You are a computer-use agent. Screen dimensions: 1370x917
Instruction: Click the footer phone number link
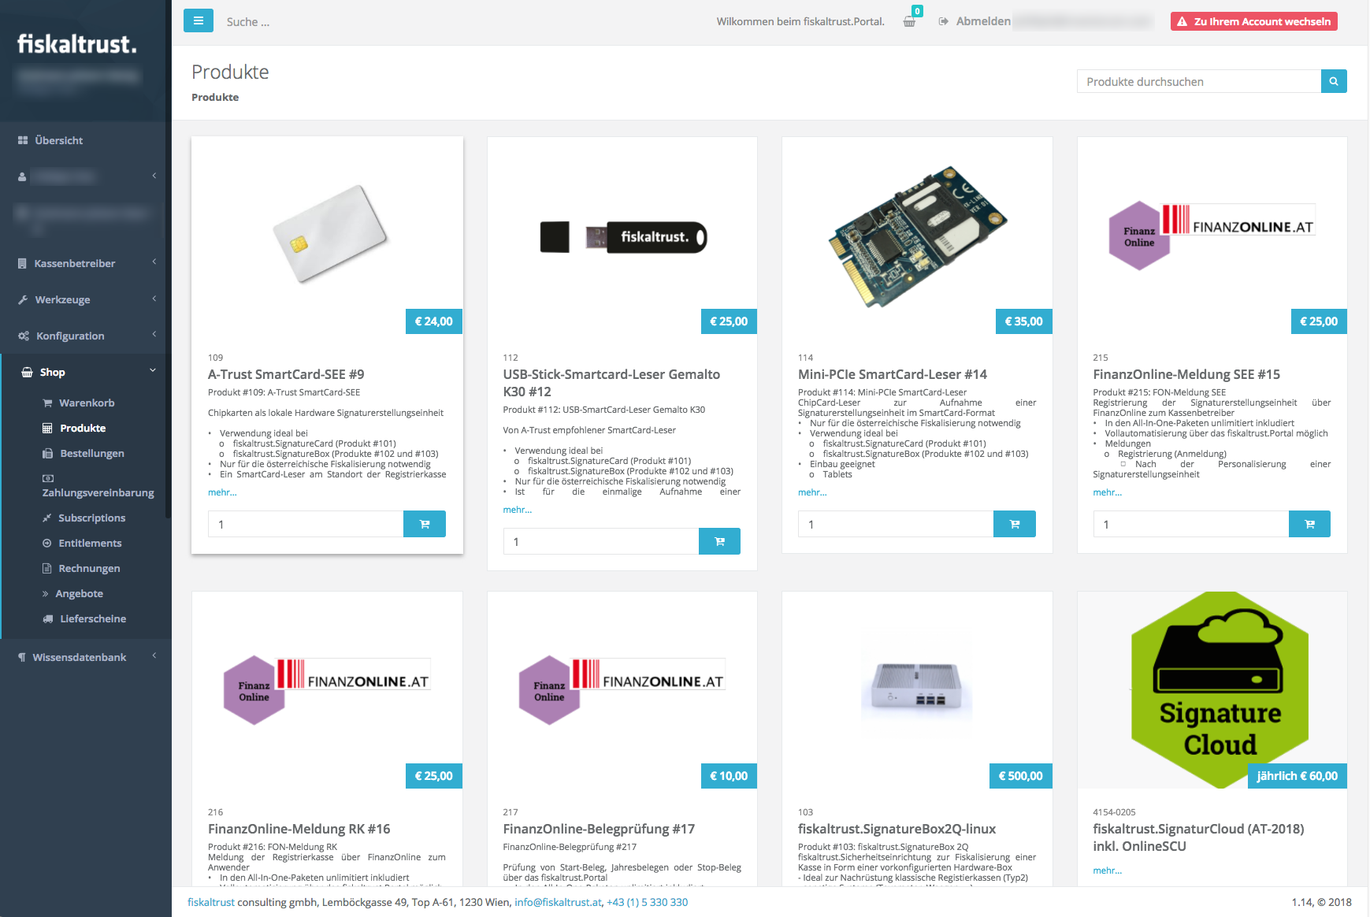[648, 902]
